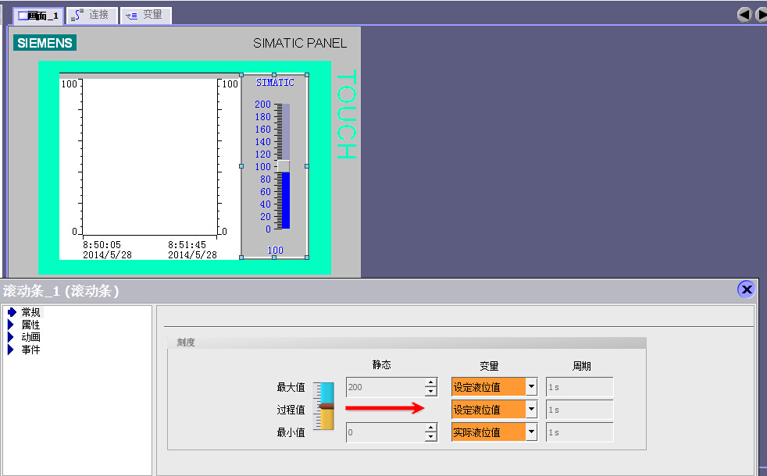The width and height of the screenshot is (767, 476).
Task: Expand the 事件 category
Action: [10, 350]
